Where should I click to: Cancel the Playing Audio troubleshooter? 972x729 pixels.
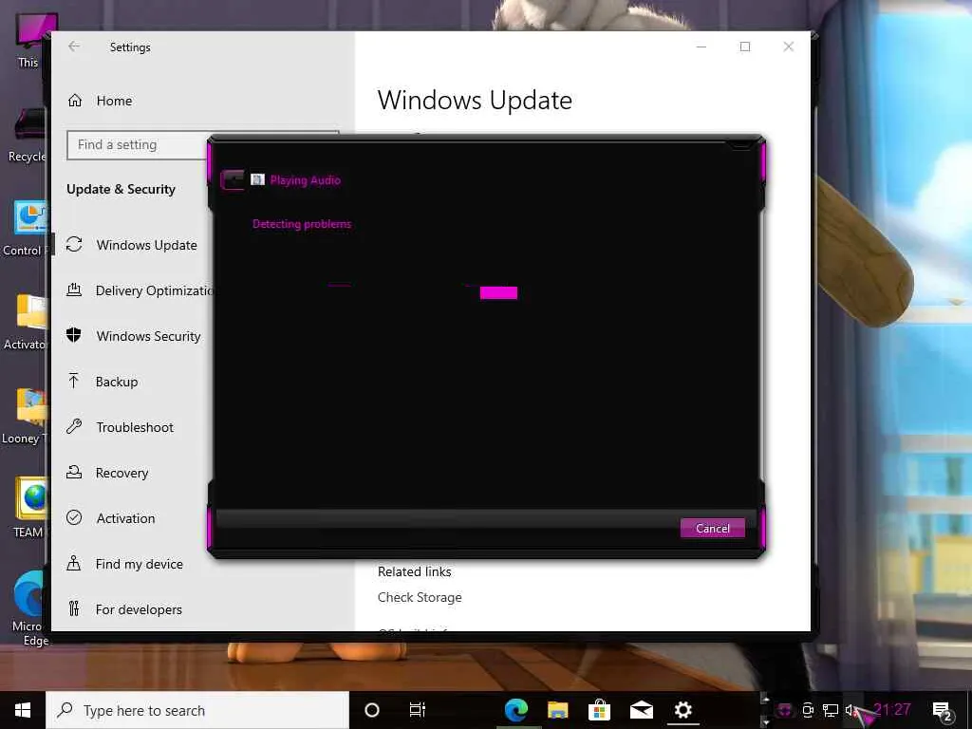point(712,528)
